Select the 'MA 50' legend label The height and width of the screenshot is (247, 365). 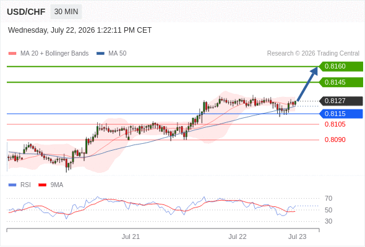pos(118,54)
